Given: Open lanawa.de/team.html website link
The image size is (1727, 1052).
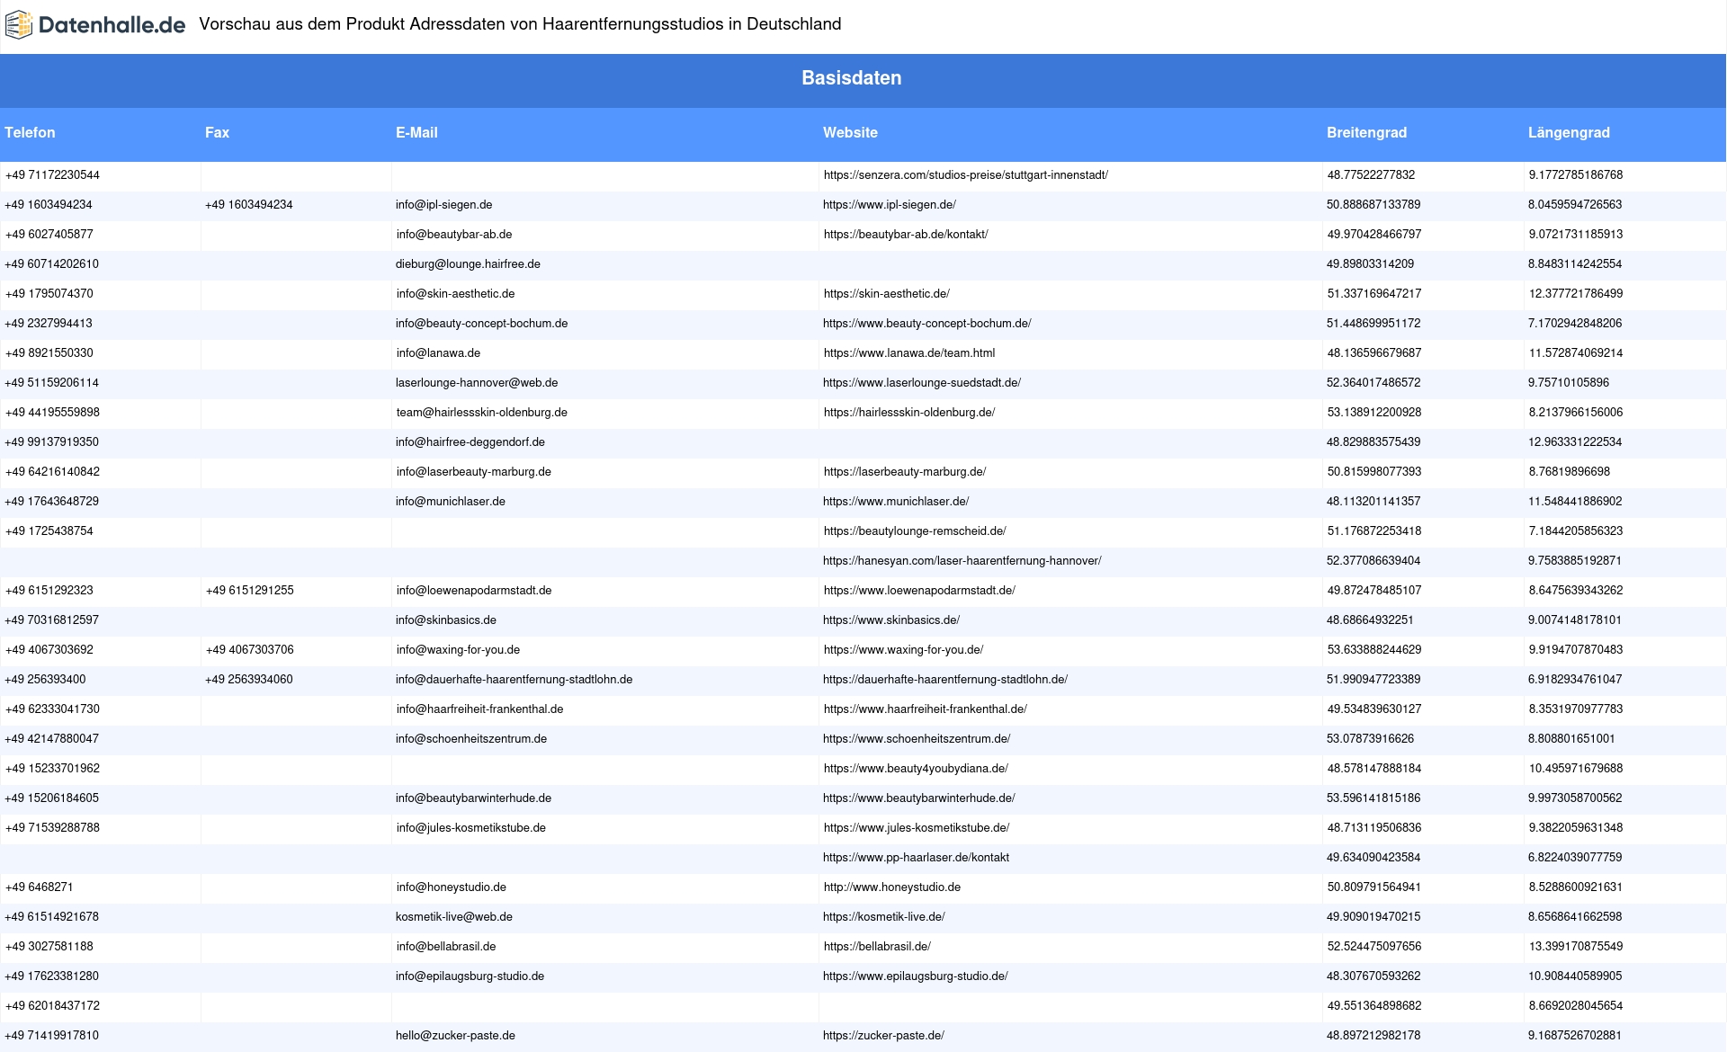Looking at the screenshot, I should click(x=908, y=353).
